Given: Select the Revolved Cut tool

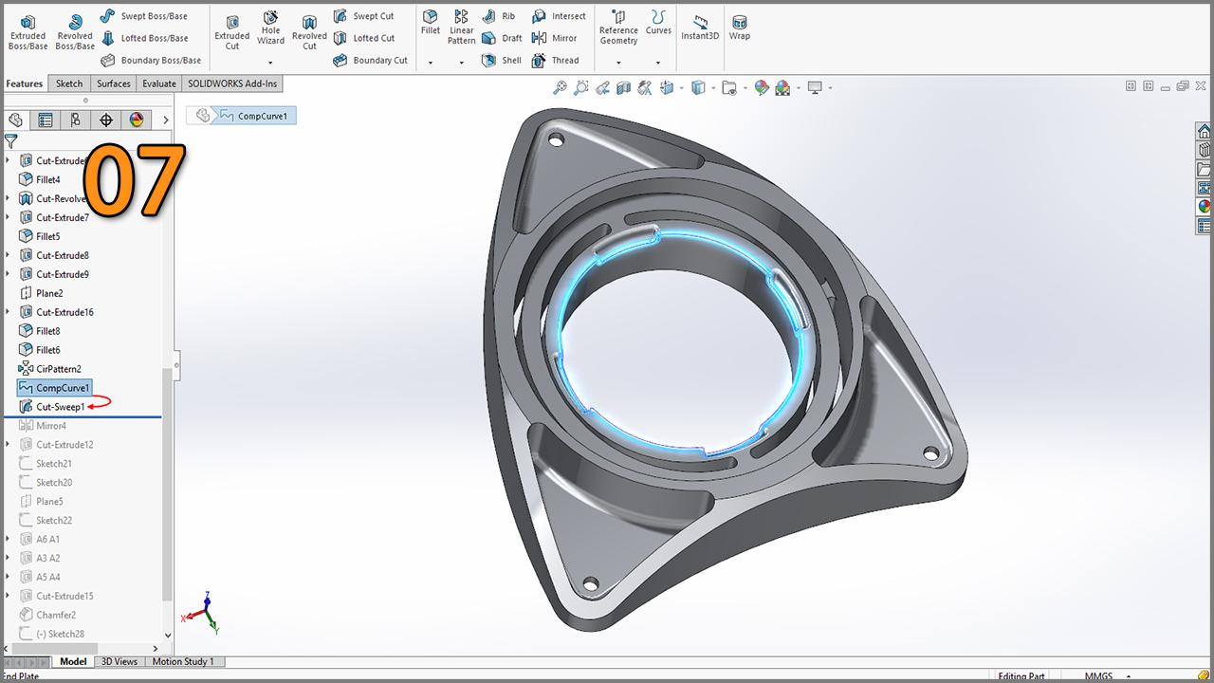Looking at the screenshot, I should [x=309, y=31].
